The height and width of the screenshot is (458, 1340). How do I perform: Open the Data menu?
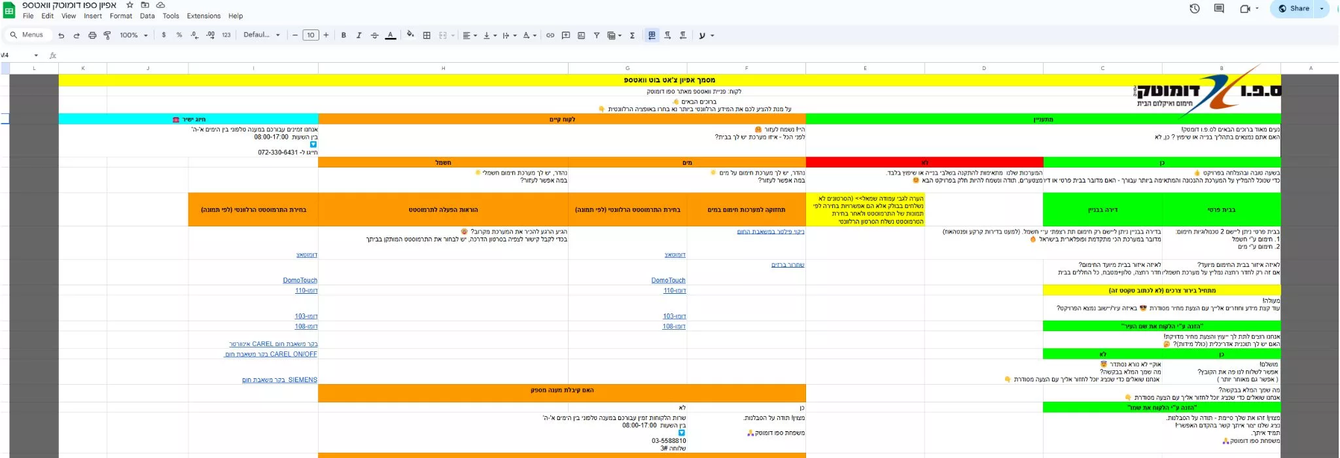coord(147,16)
